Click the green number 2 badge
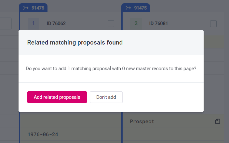The height and width of the screenshot is (143, 229). (x=136, y=23)
